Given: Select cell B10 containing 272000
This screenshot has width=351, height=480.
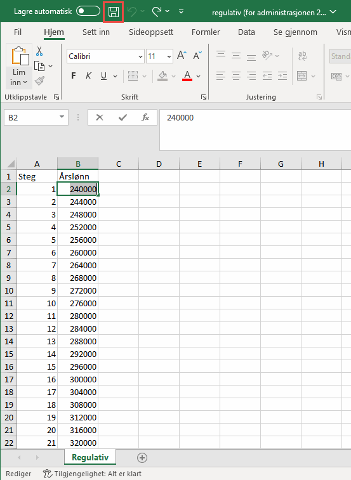Looking at the screenshot, I should [x=78, y=290].
